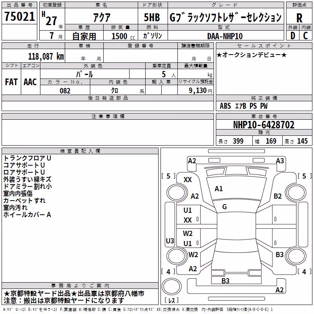Click B3 mark on rear hatch
Screen dimensions: 314x314
pos(225,281)
